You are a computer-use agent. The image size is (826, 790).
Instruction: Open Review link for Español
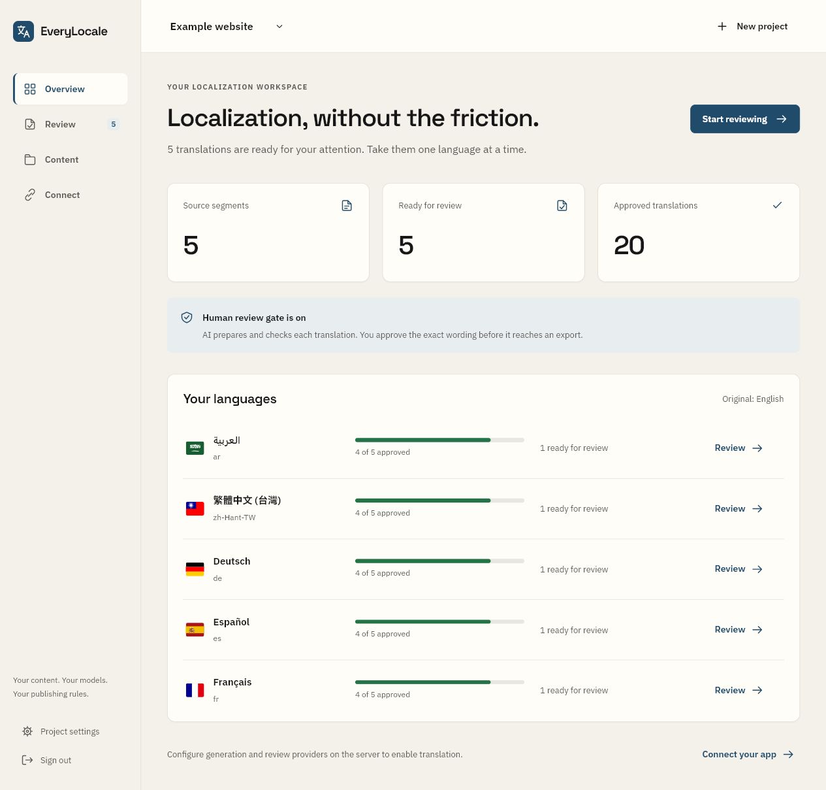[x=739, y=629]
